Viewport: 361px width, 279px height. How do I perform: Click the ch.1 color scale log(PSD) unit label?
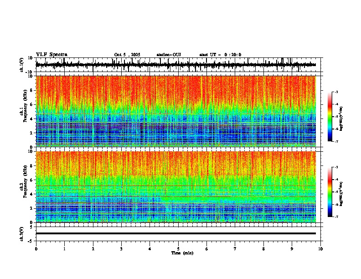[341, 119]
